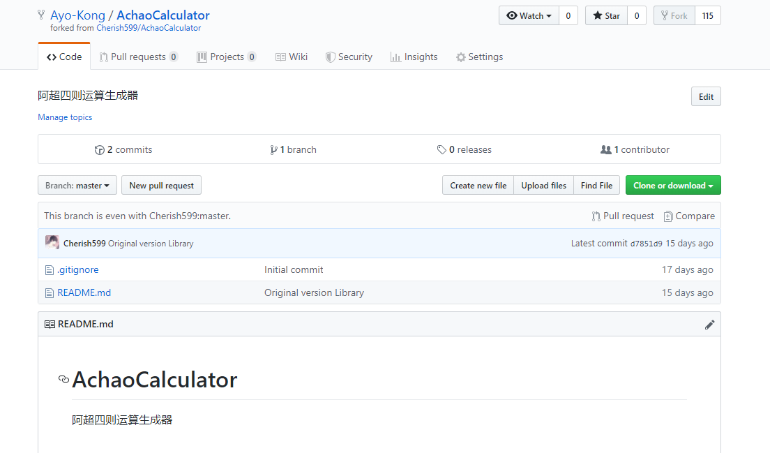770x453 pixels.
Task: Click Create new file button
Action: [x=478, y=185]
